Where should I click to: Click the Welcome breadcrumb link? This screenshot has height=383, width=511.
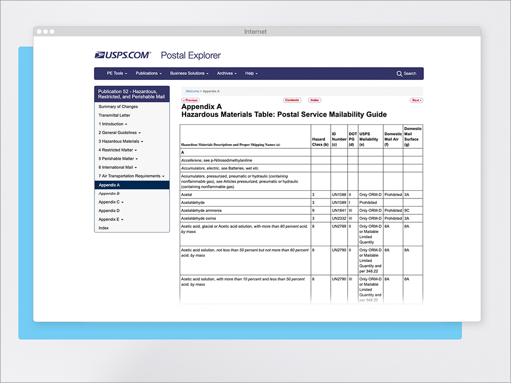[x=192, y=91]
